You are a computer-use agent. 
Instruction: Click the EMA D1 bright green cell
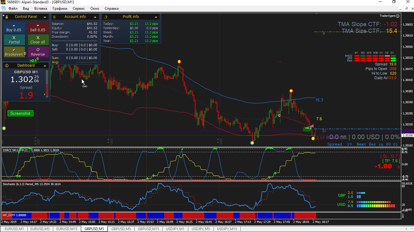click(x=393, y=61)
